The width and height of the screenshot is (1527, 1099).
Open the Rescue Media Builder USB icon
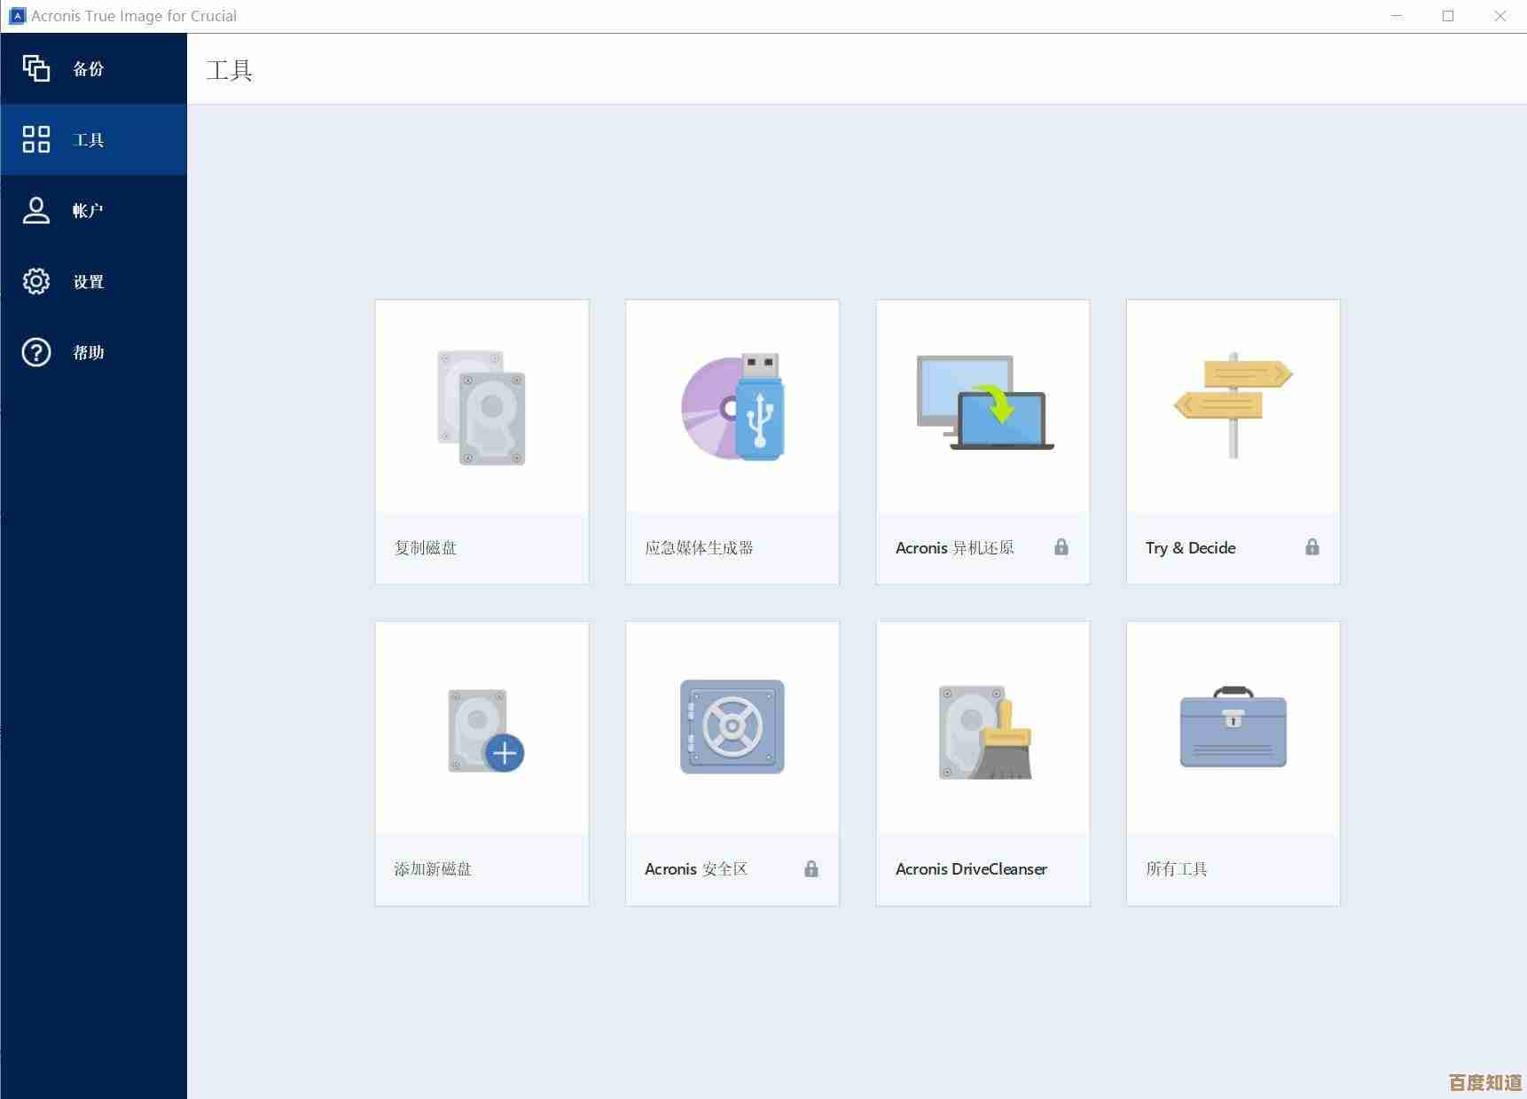732,407
